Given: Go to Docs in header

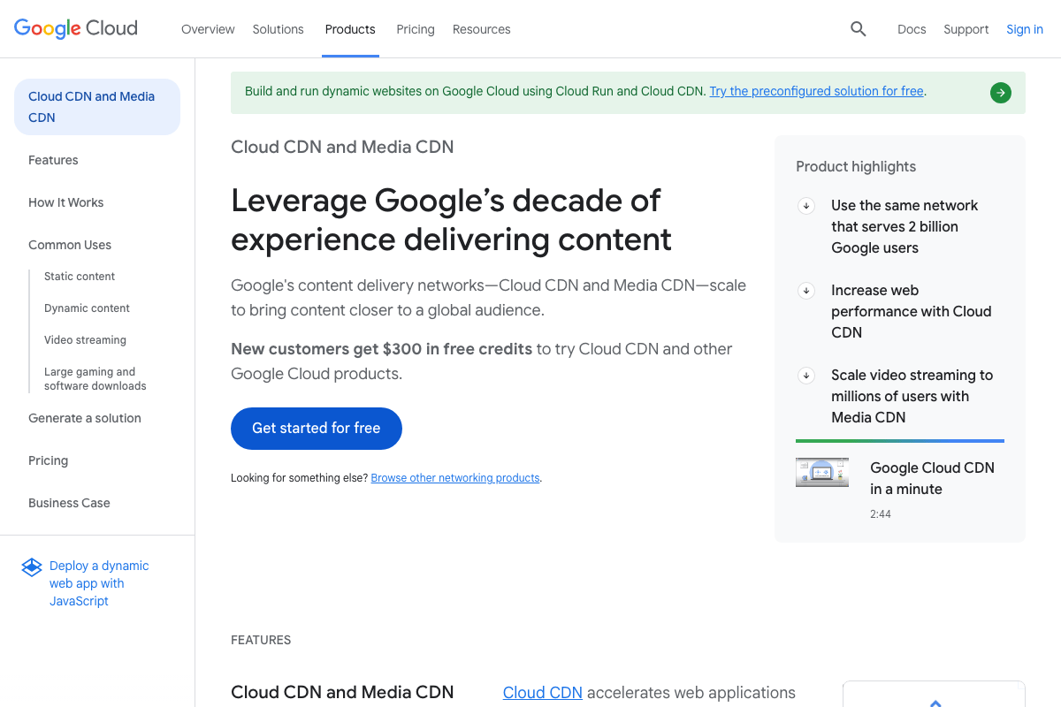Looking at the screenshot, I should [912, 29].
